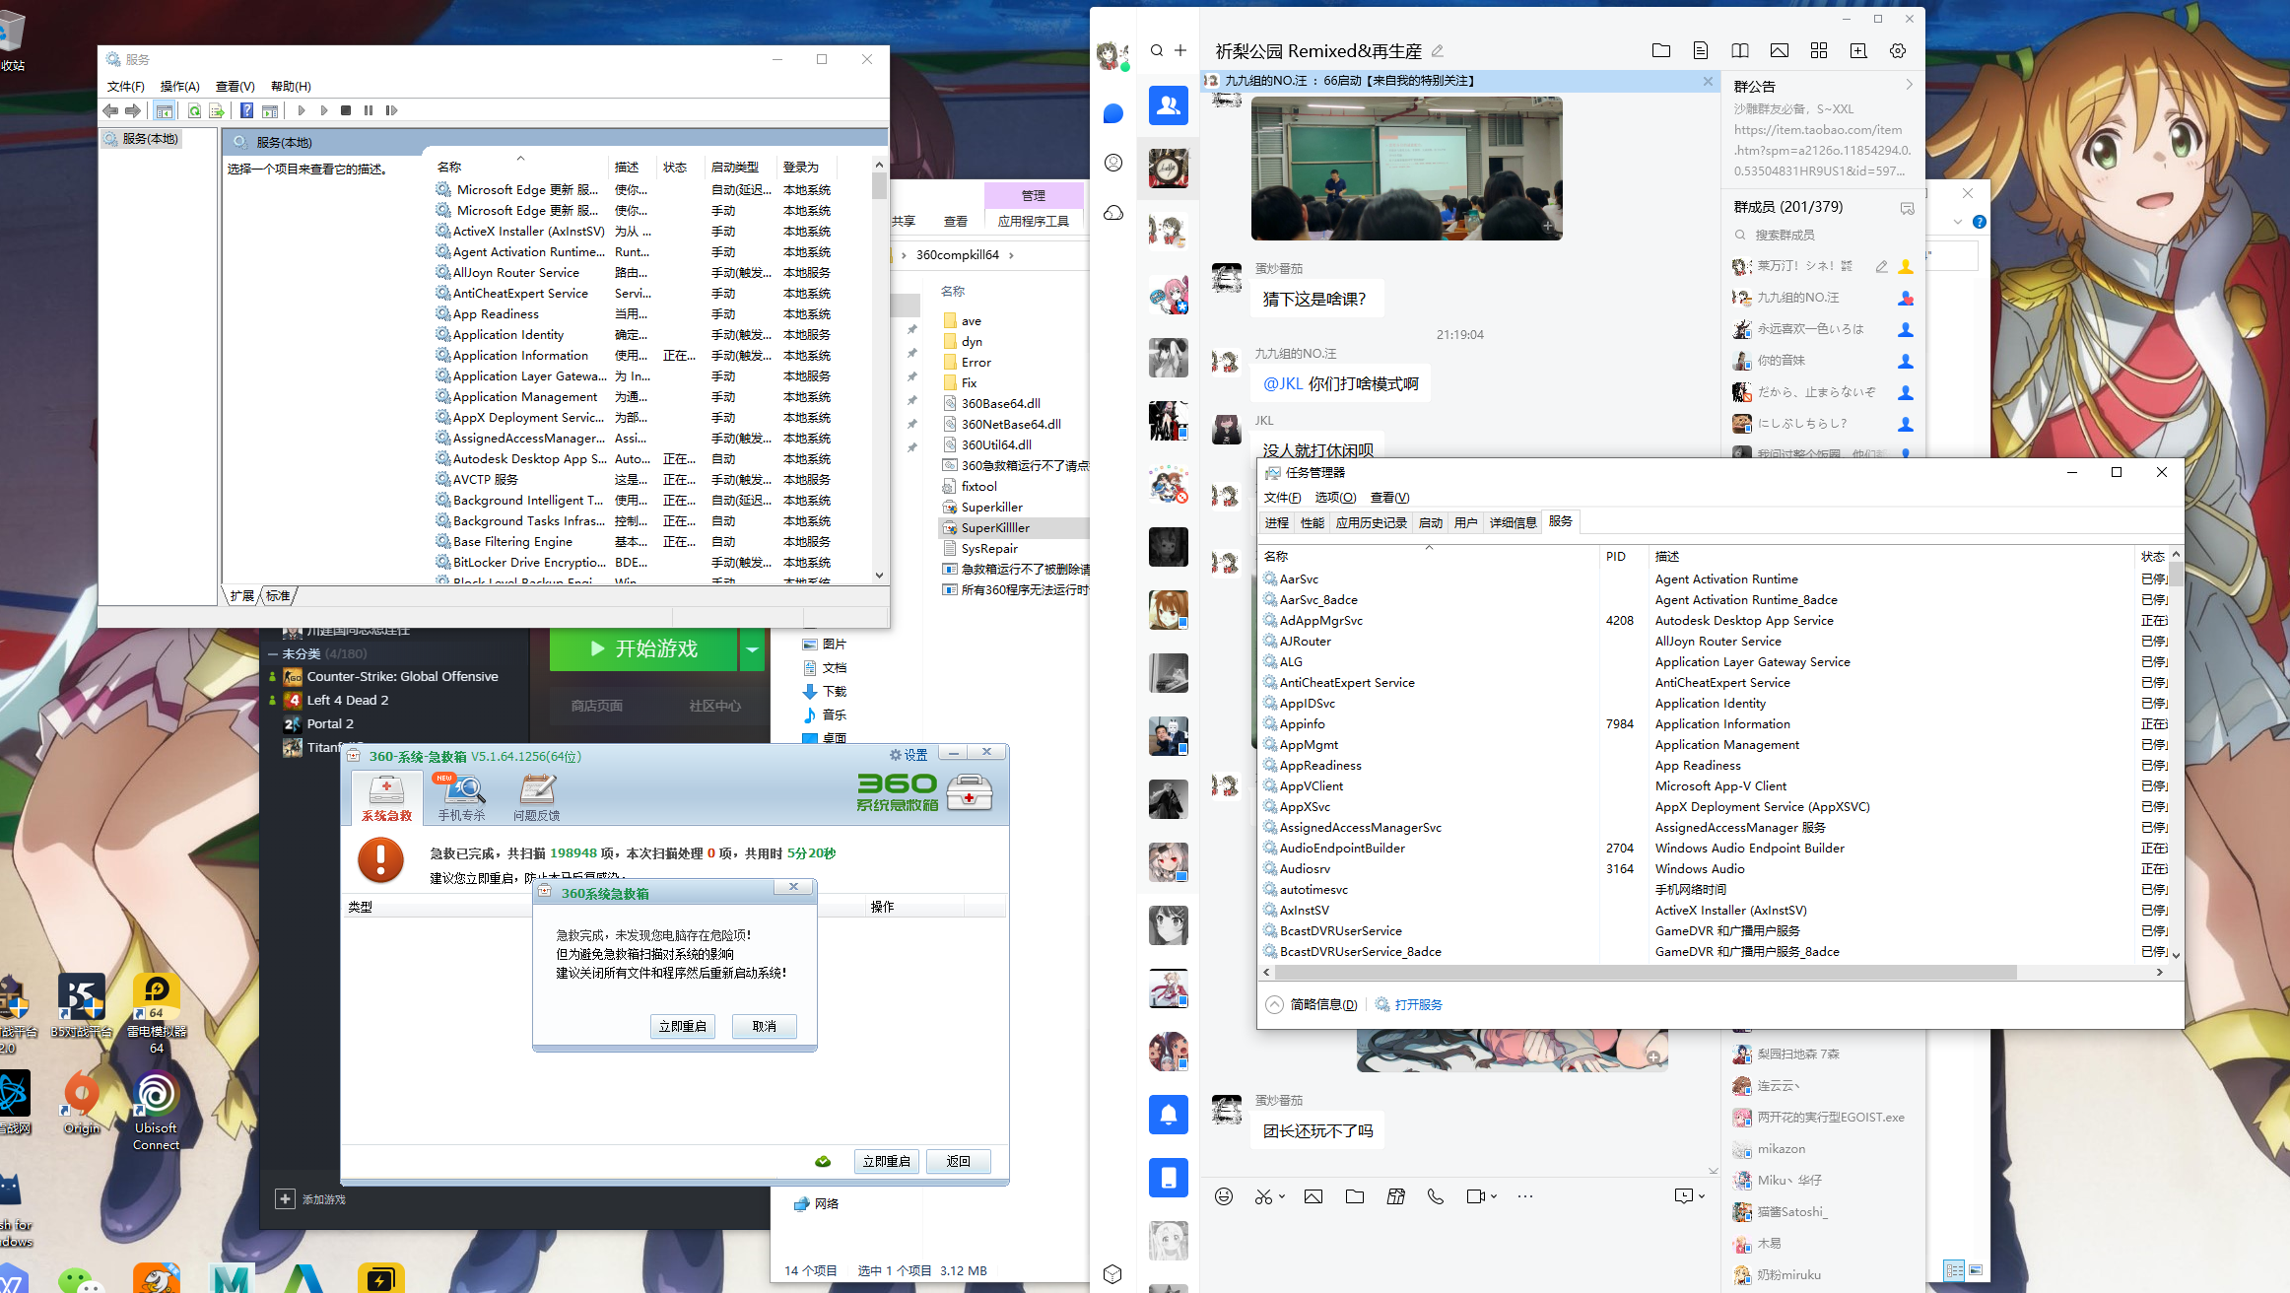2290x1293 pixels.
Task: Click the voice call phone icon
Action: click(1436, 1196)
